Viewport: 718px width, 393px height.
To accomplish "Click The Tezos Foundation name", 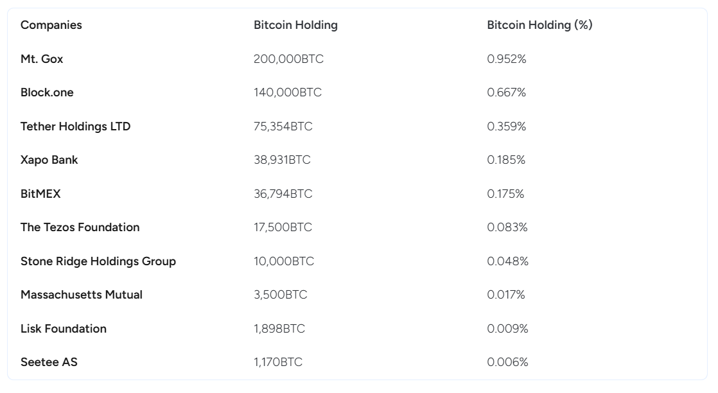I will (80, 227).
